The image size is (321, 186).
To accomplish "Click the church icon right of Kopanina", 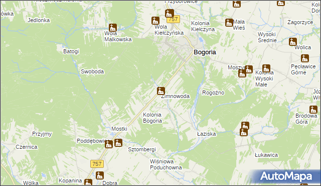I will [x=88, y=182].
